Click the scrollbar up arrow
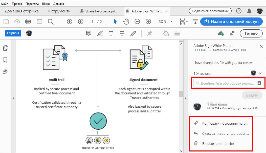266x153 pixels. 181,44
